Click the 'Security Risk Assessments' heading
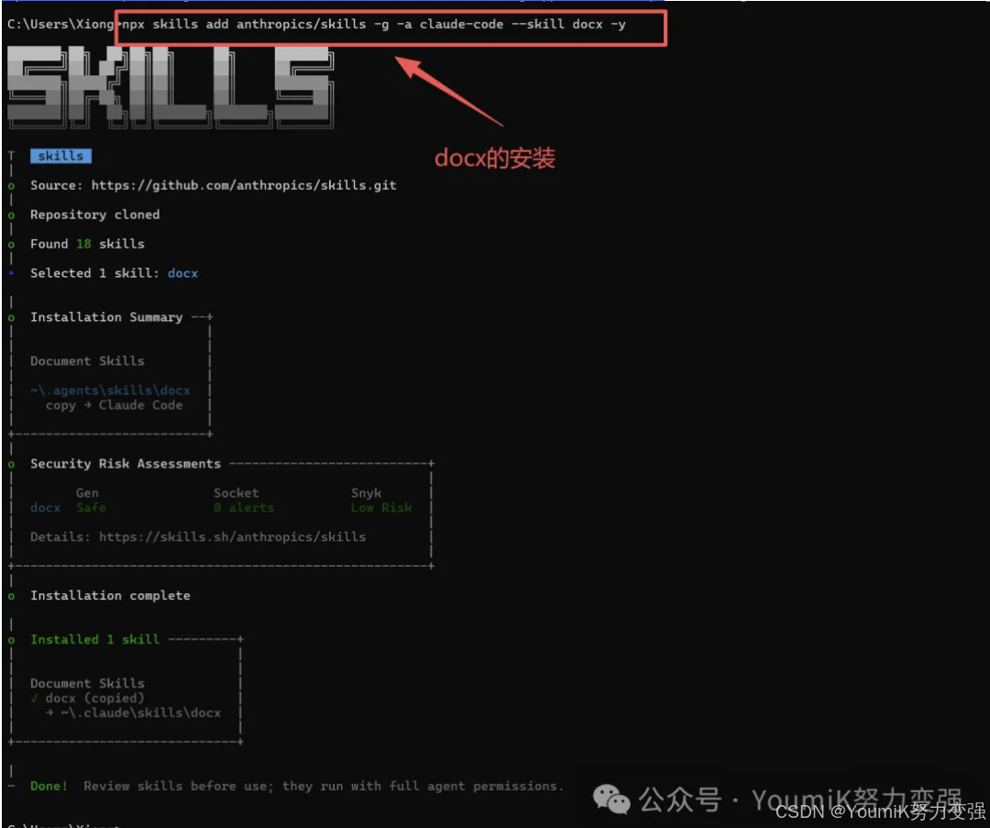The width and height of the screenshot is (990, 828). [x=126, y=464]
